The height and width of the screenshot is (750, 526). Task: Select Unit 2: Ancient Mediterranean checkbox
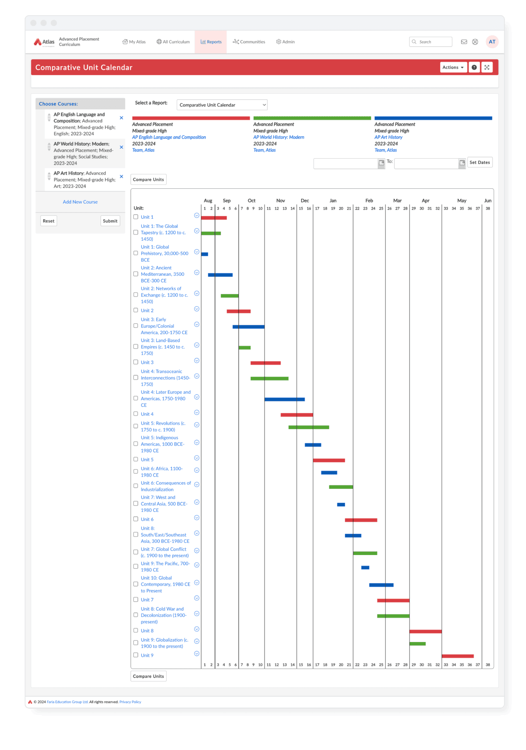tap(136, 274)
